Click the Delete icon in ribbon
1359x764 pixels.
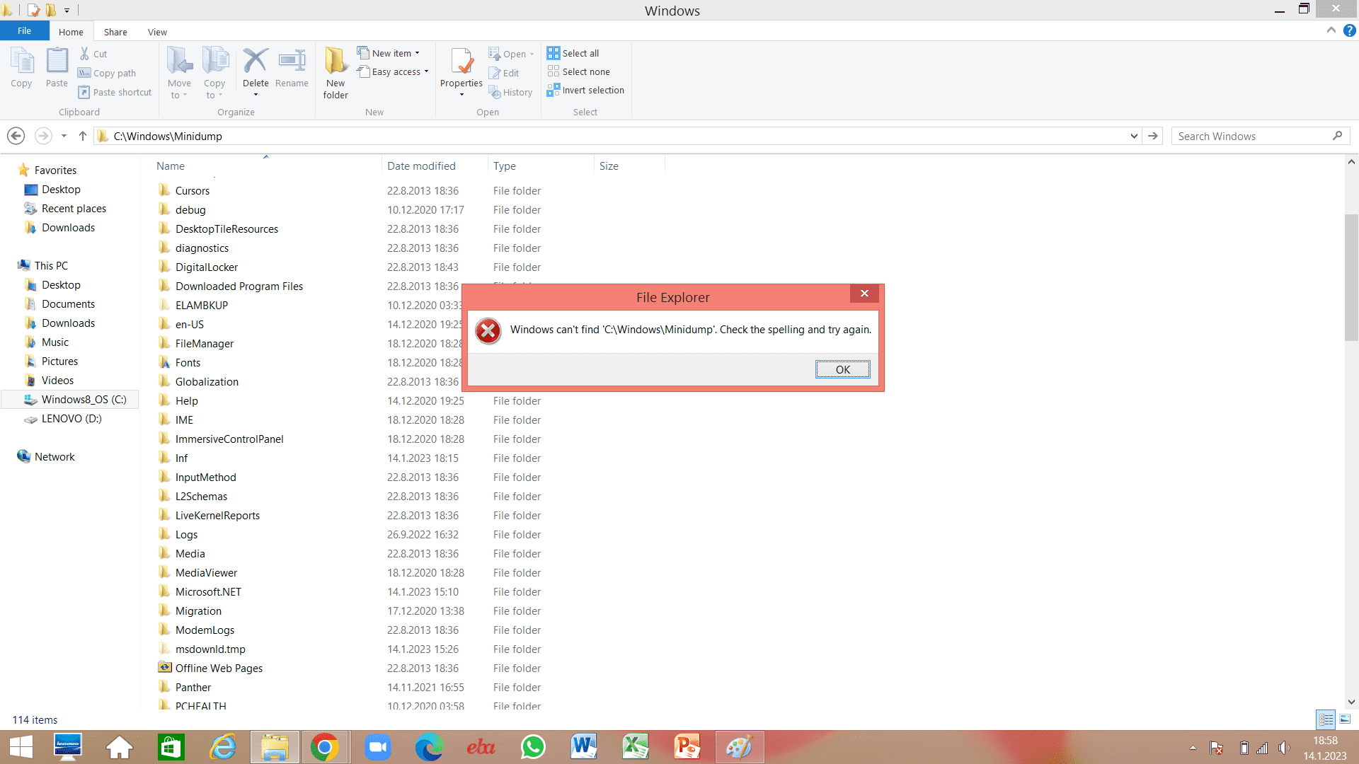(255, 62)
